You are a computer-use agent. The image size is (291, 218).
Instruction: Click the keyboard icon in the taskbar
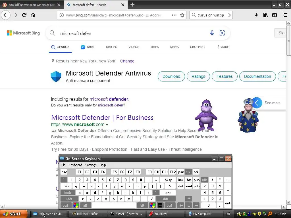click(x=229, y=214)
